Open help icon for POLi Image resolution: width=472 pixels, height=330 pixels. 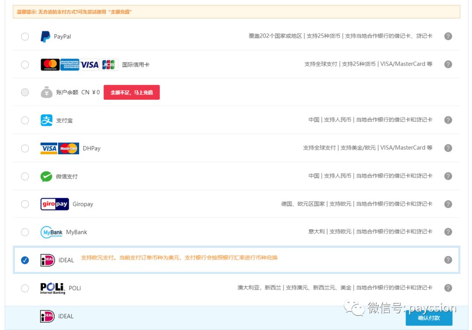[448, 288]
